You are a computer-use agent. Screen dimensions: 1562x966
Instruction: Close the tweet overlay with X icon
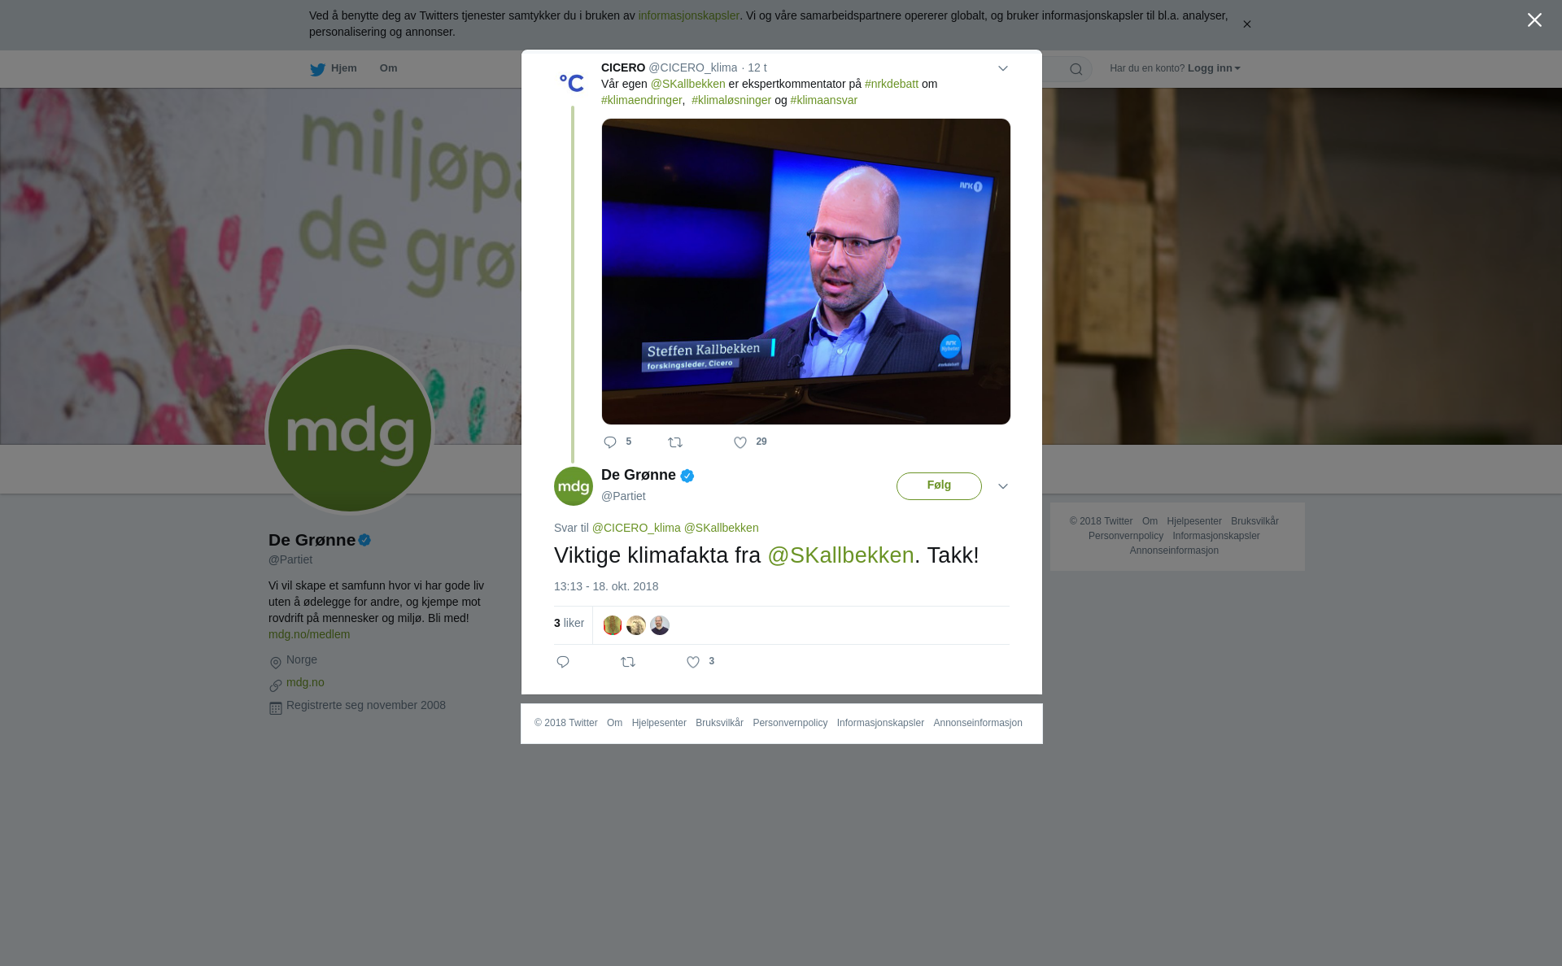(1534, 20)
